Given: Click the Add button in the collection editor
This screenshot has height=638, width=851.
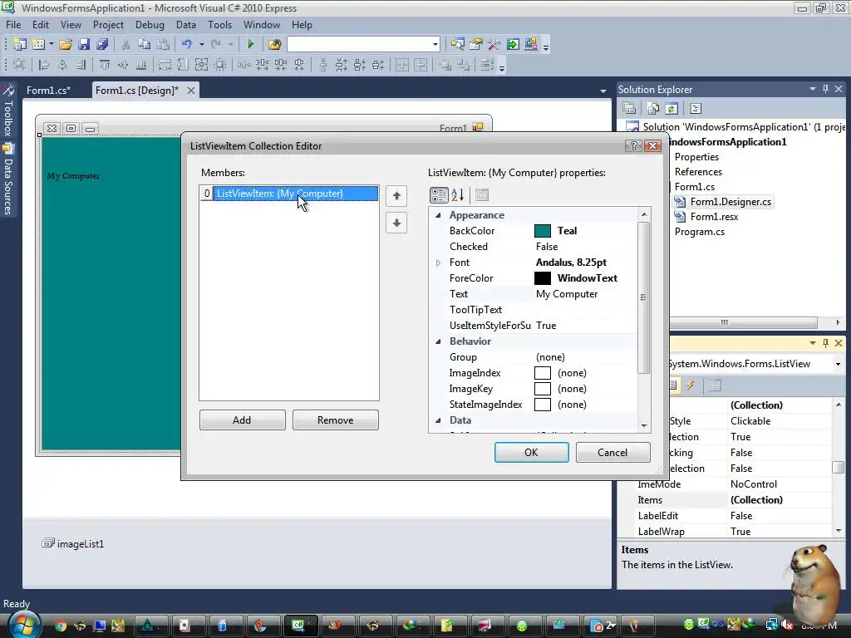Looking at the screenshot, I should 242,420.
